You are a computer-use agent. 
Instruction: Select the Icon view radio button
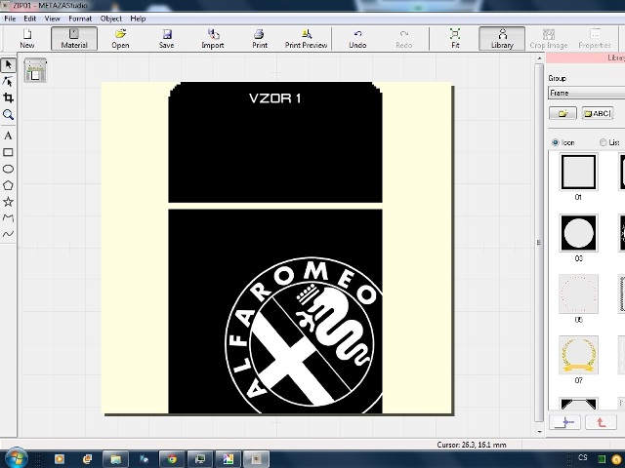coord(556,142)
